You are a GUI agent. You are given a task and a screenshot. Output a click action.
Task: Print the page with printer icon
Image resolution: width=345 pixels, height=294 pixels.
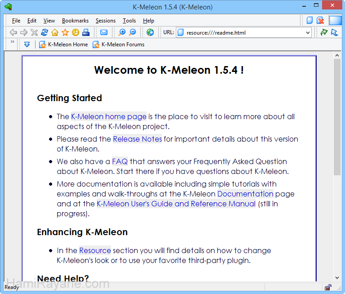86,32
